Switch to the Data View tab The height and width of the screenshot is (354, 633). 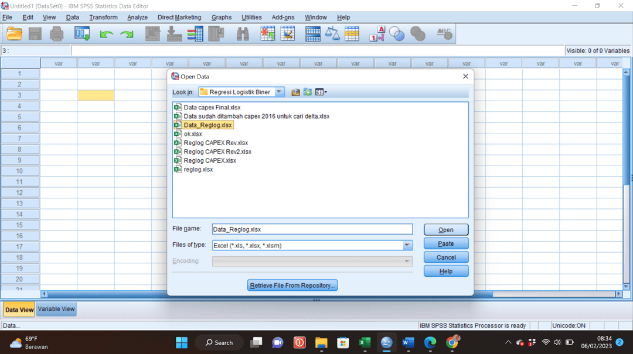coord(19,310)
